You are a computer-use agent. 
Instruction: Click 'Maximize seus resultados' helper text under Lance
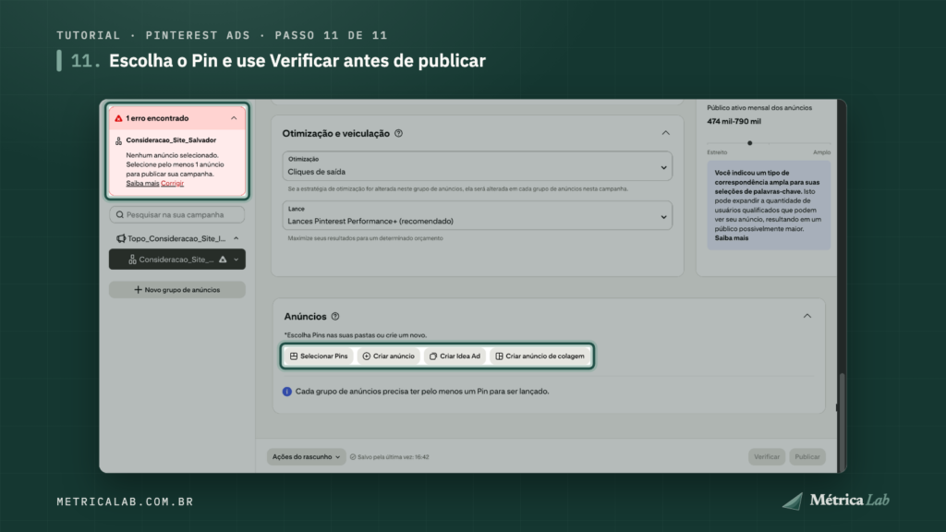pyautogui.click(x=365, y=238)
